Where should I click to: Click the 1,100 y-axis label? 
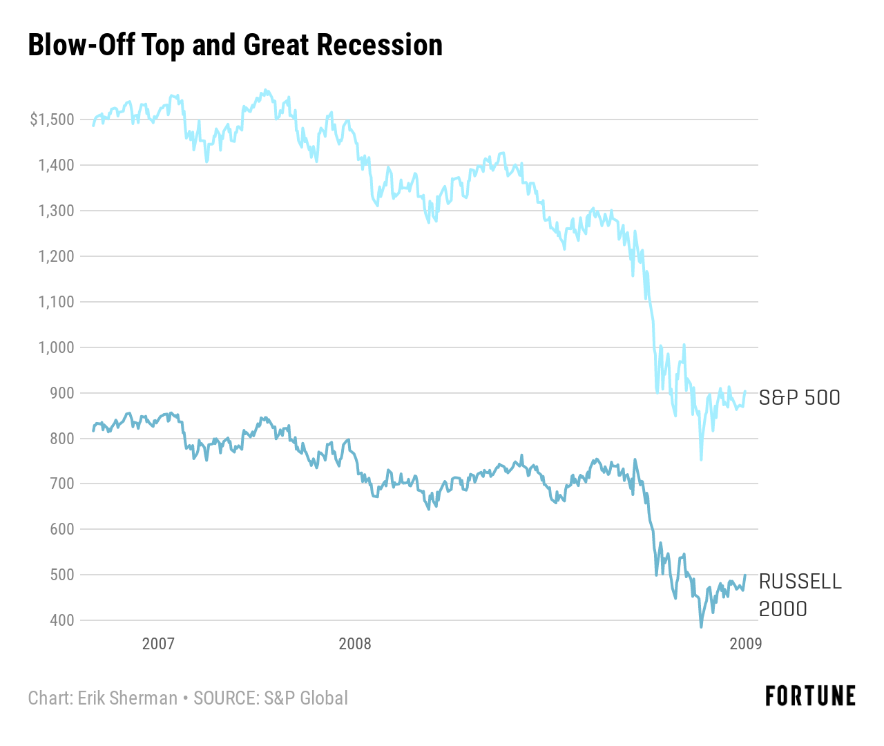56,302
